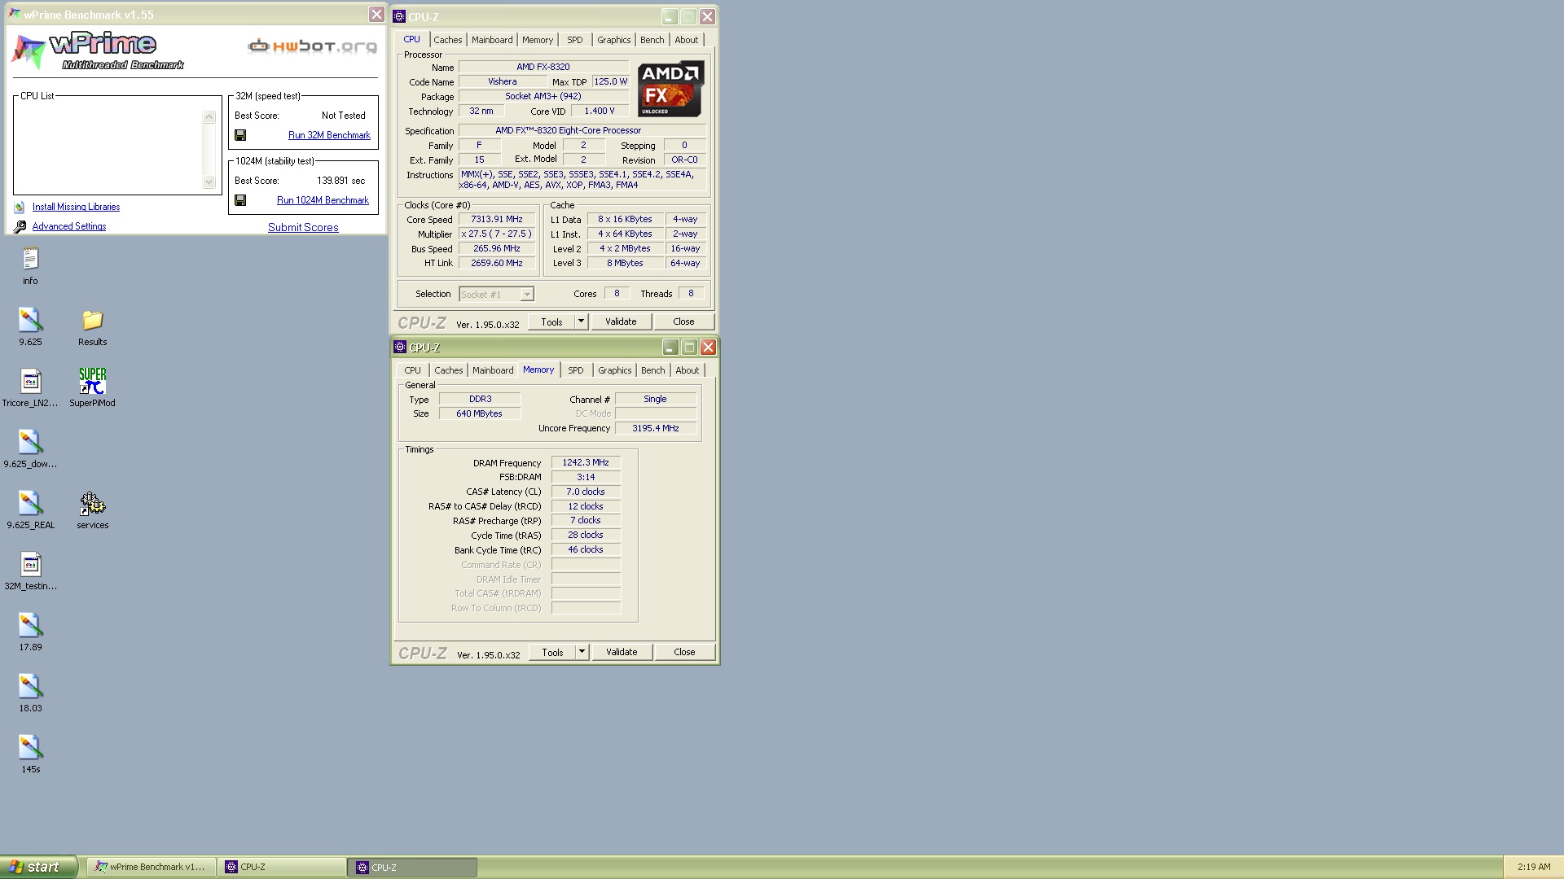This screenshot has height=879, width=1564.
Task: Switch to CPU tab in lower CPU-Z
Action: pos(413,370)
